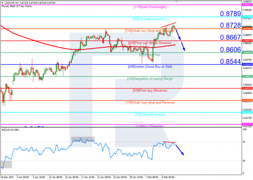This screenshot has height=180, width=253.
Task: Click the 22 Jan 08:00 time axis label
Action: [x=104, y=177]
